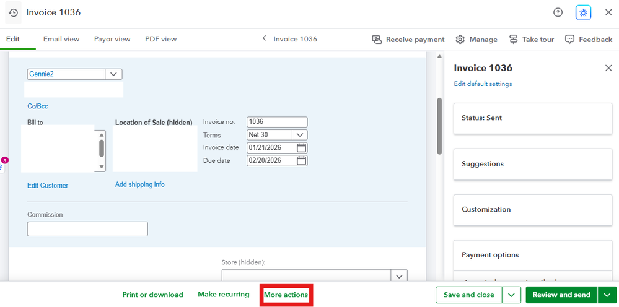Viewport: 619px width, 307px height.
Task: Open Edit default settings link
Action: (483, 84)
